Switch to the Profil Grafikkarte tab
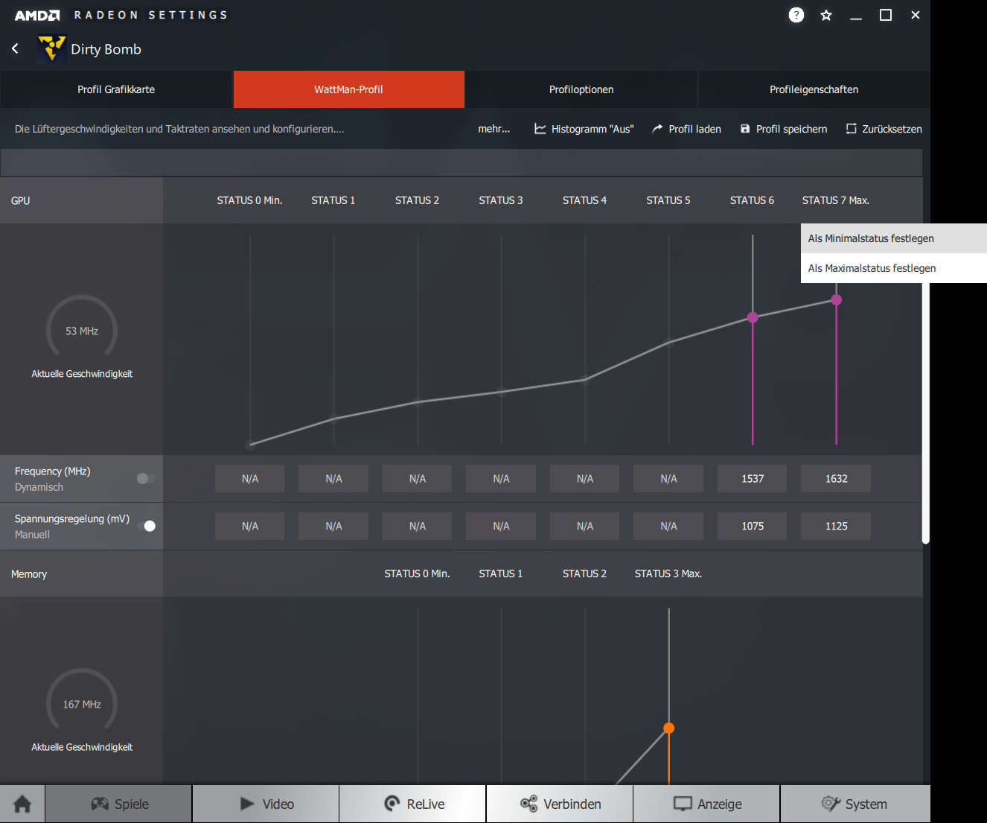 (x=116, y=89)
